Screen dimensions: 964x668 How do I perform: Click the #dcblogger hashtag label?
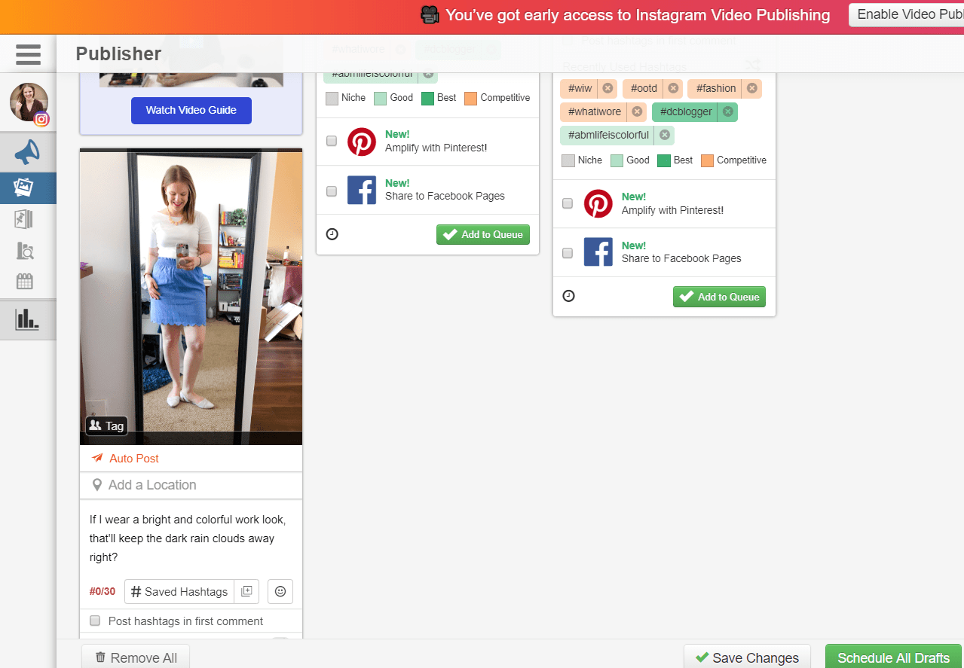pos(686,112)
